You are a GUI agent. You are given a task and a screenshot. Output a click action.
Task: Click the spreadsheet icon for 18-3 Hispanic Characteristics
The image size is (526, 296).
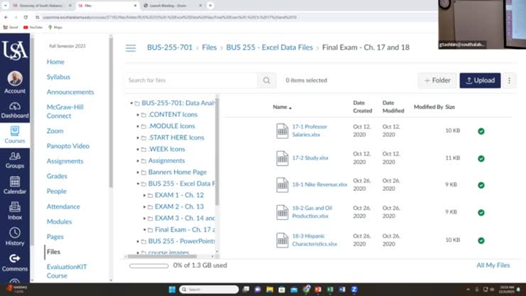282,240
